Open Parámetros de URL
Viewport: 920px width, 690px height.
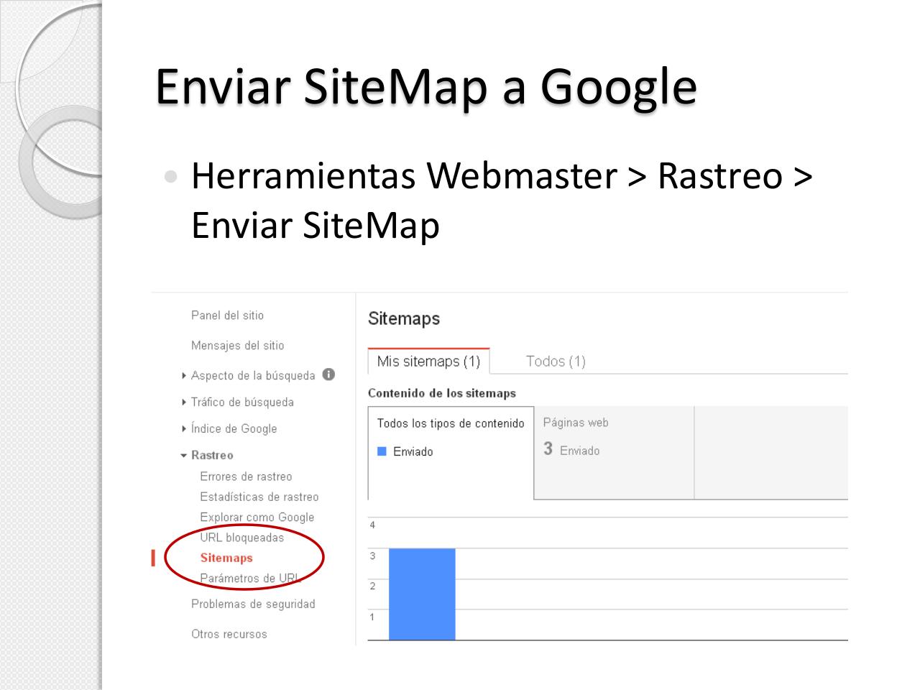click(x=249, y=578)
